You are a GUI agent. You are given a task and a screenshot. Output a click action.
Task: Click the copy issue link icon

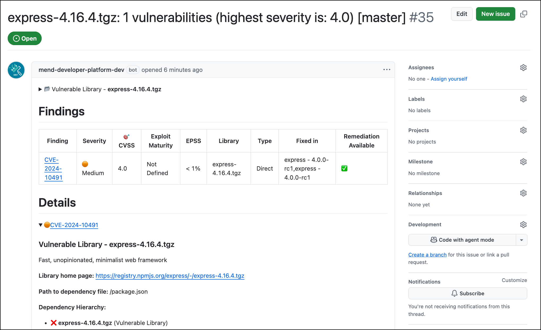pos(523,14)
